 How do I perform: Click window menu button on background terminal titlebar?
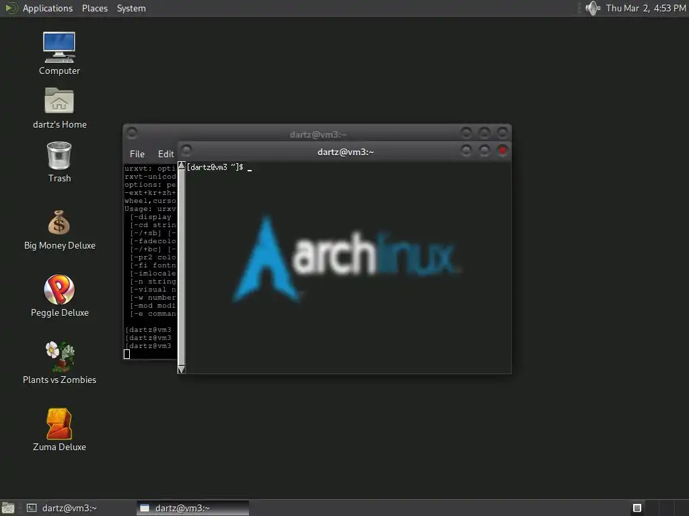point(131,132)
